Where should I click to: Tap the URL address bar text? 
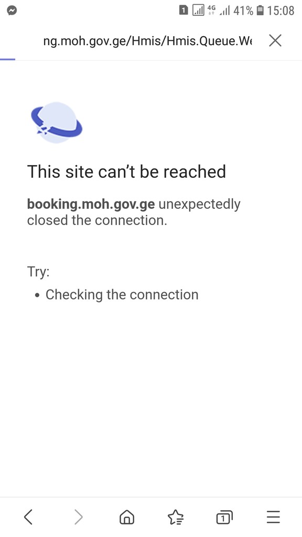(x=147, y=41)
